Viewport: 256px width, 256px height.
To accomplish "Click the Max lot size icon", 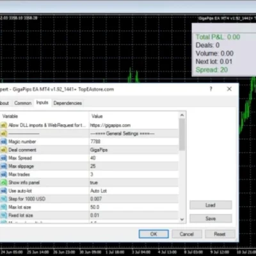I will point(4,207).
